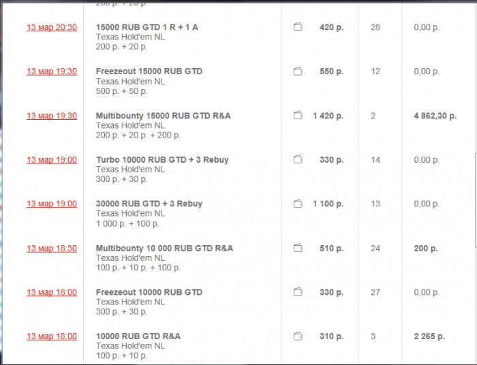Click the 2 265 р. winnings amount
Viewport: 477px width, 365px height.
click(x=429, y=336)
